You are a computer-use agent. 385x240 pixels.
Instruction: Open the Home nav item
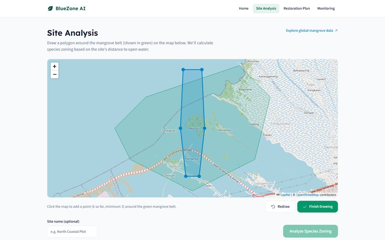coord(244,8)
